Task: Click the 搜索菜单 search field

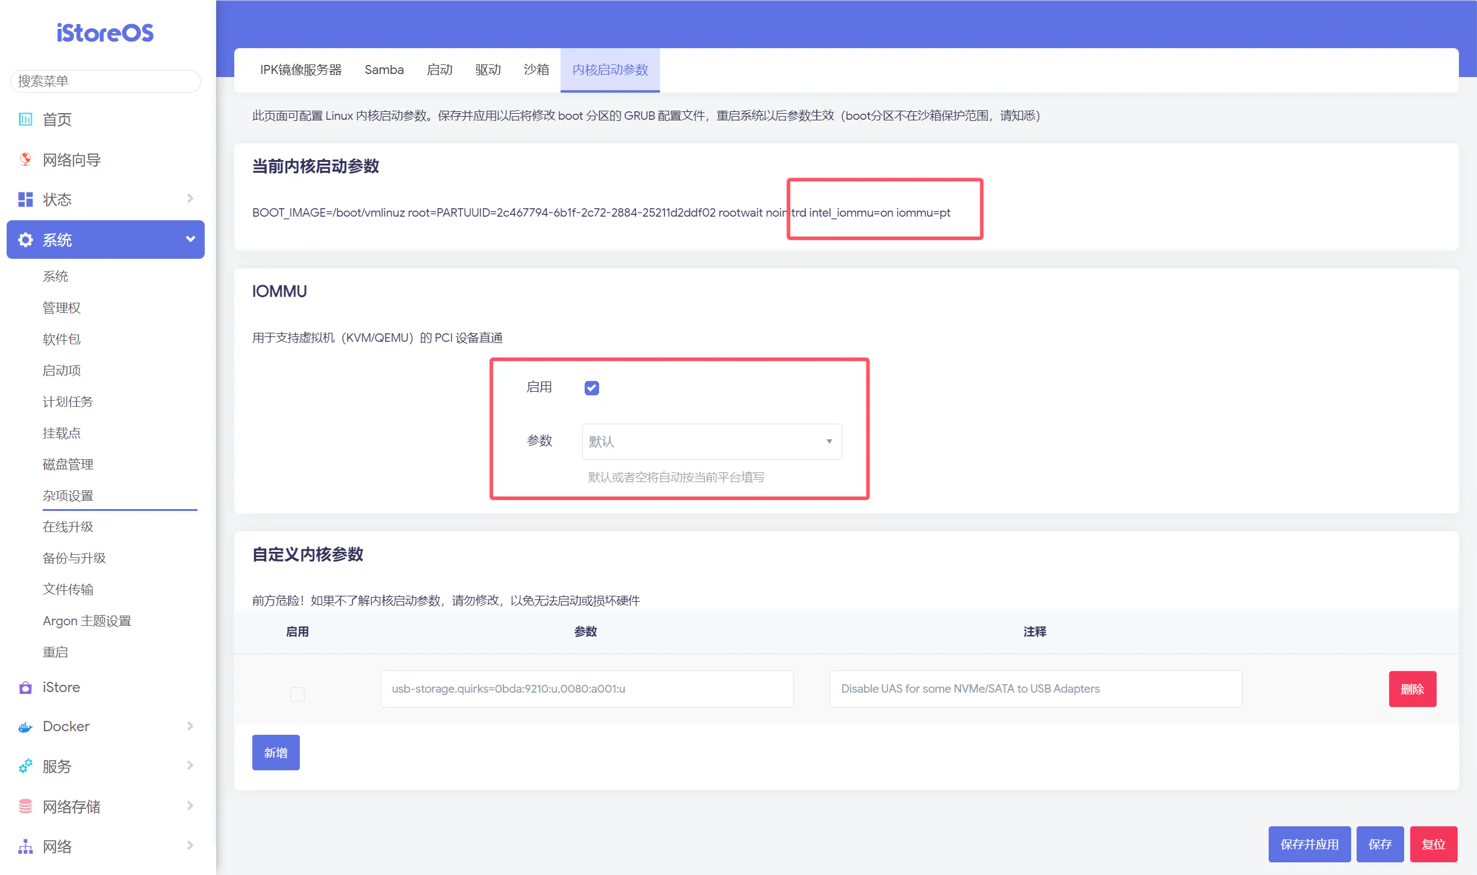Action: (x=105, y=81)
